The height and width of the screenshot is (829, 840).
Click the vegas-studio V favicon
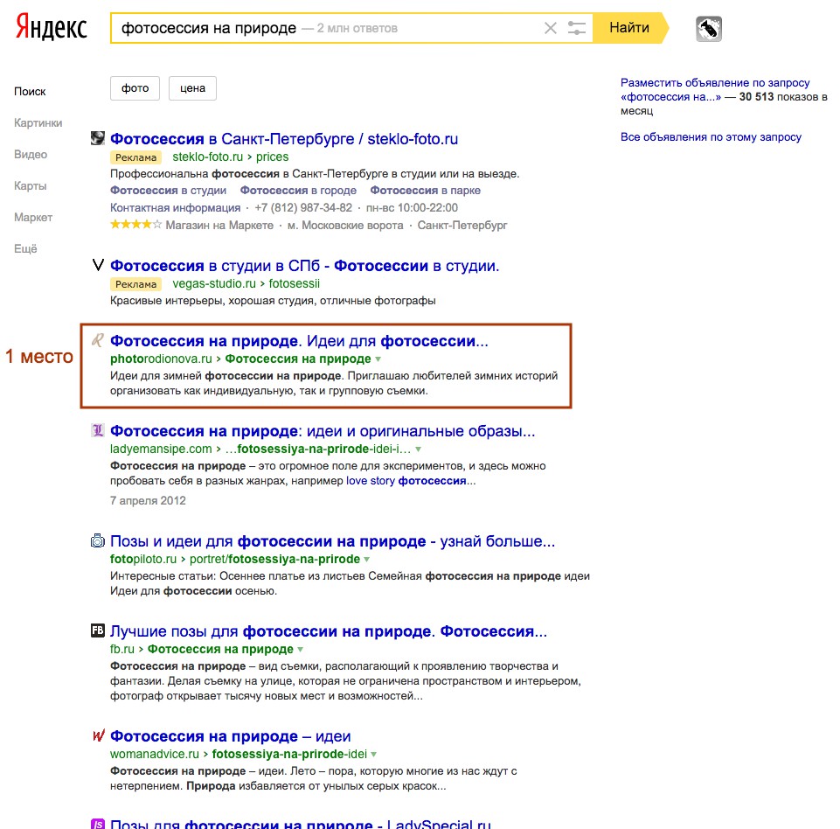click(98, 265)
